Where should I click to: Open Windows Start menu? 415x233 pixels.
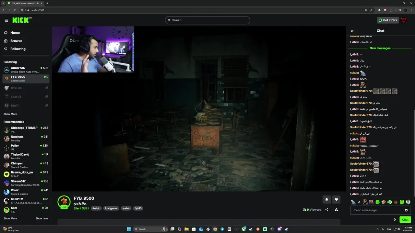tap(129, 229)
